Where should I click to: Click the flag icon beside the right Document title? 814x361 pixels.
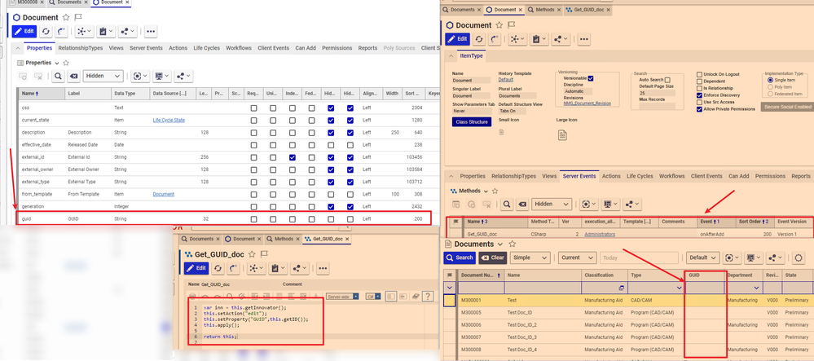[510, 25]
